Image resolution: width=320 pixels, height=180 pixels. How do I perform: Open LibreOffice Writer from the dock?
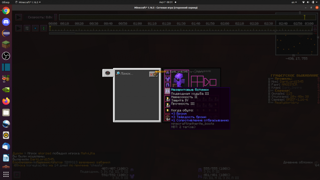6,158
